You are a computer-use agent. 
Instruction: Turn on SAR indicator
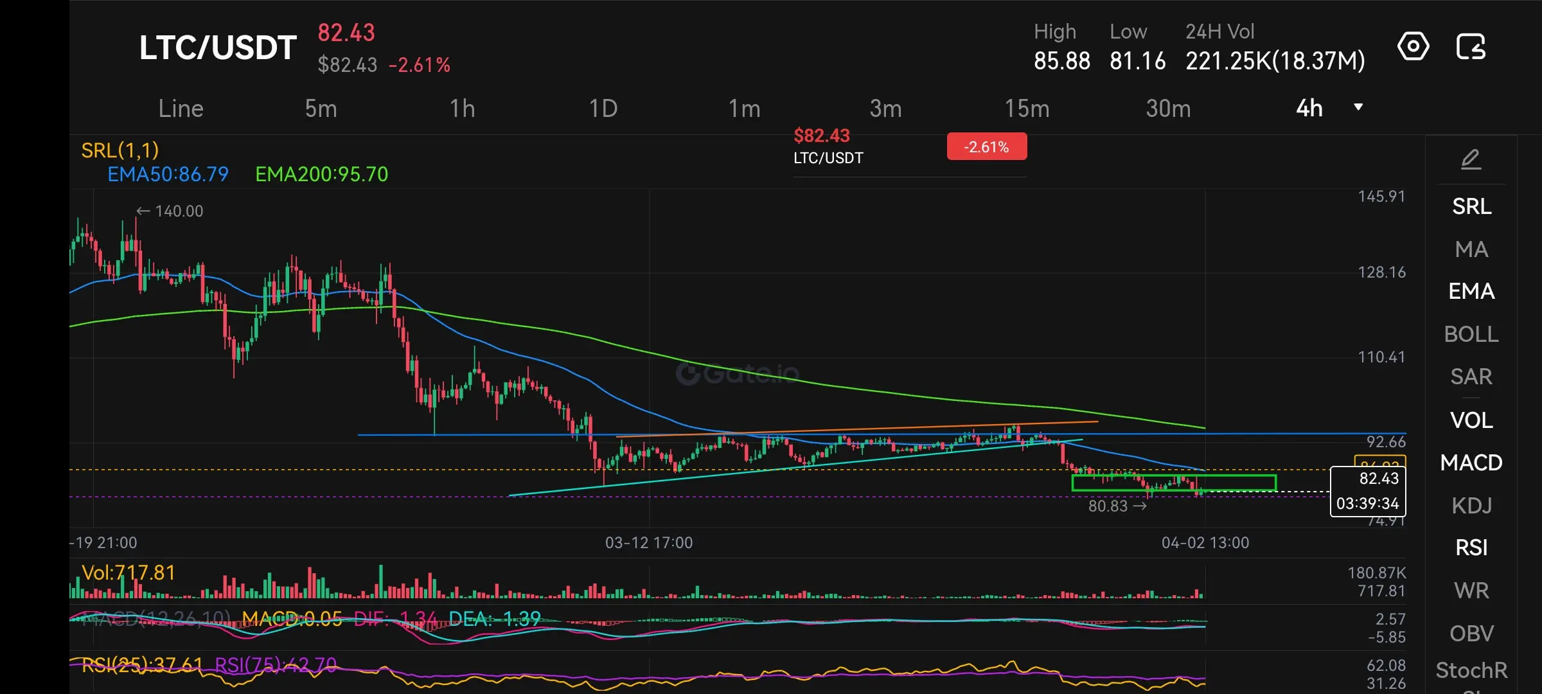coord(1471,377)
